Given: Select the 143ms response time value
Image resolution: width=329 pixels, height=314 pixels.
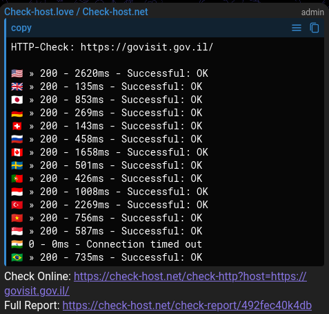Looking at the screenshot, I should pos(89,126).
